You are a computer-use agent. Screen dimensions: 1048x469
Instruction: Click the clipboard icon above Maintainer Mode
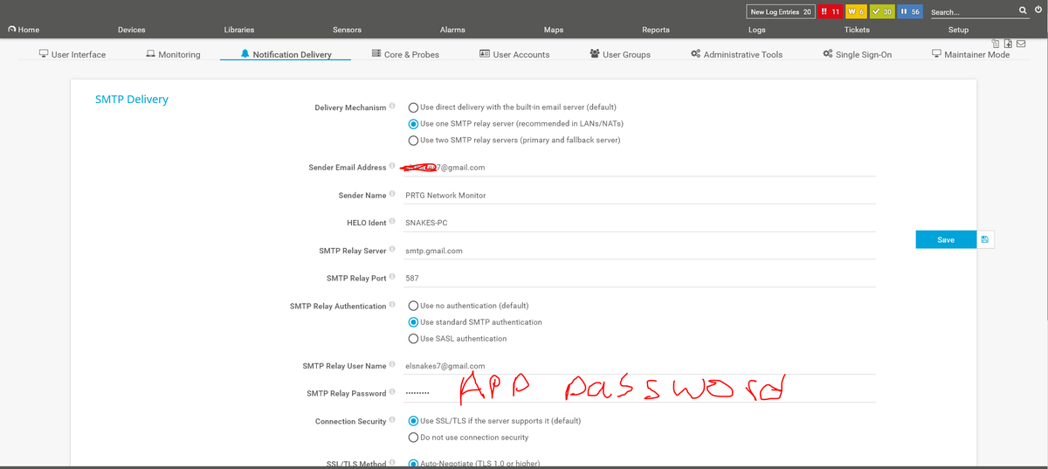point(996,43)
